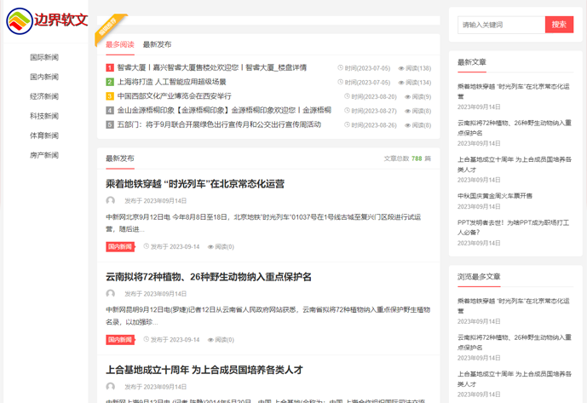Select 房产新闻 from the left navigation
This screenshot has height=403, width=587.
point(44,155)
